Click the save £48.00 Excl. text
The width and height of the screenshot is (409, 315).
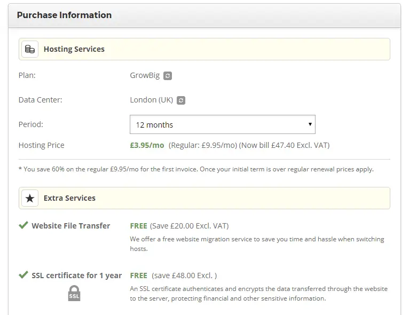point(184,275)
